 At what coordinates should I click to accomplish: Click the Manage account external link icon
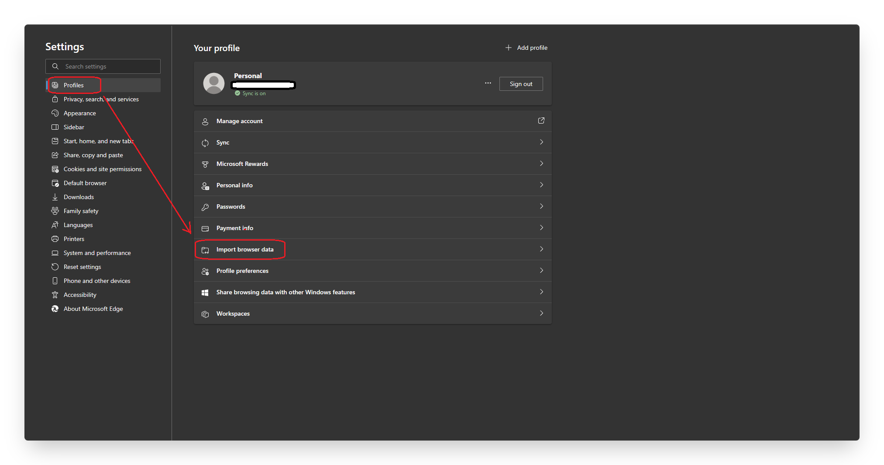(541, 121)
